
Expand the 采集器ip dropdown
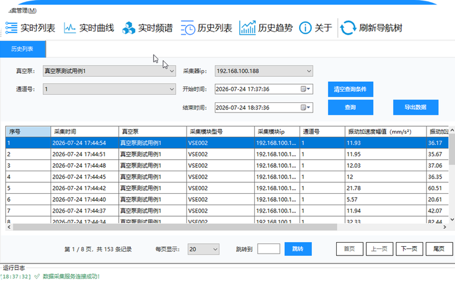(309, 71)
